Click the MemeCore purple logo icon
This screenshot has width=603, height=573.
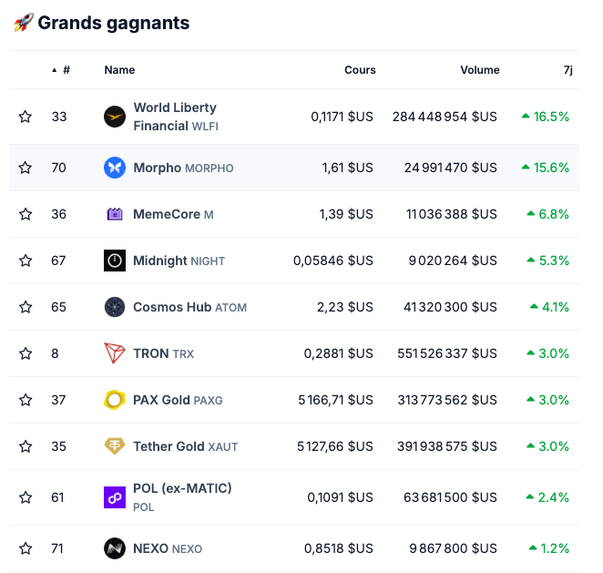(x=115, y=214)
